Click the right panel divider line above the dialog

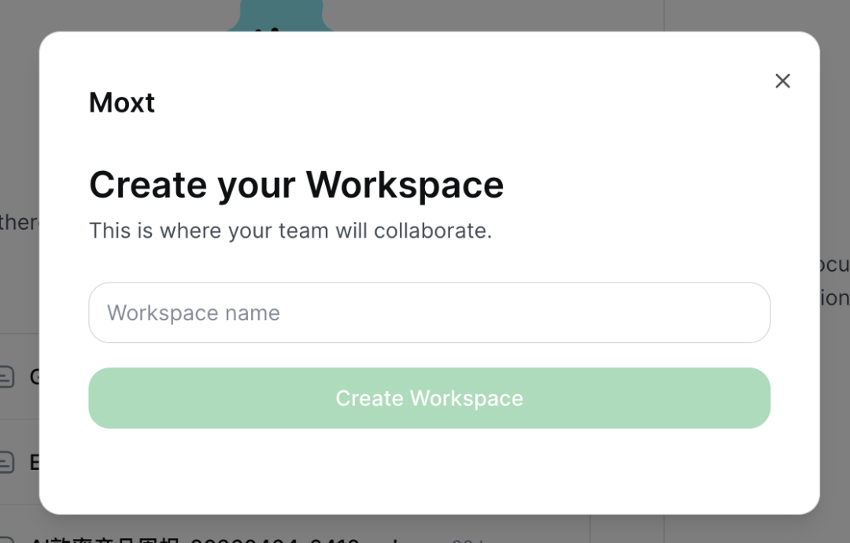(x=664, y=14)
